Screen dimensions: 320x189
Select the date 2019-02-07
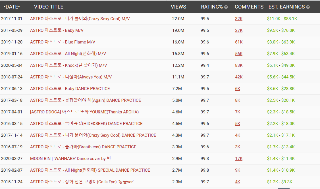coord(12,170)
